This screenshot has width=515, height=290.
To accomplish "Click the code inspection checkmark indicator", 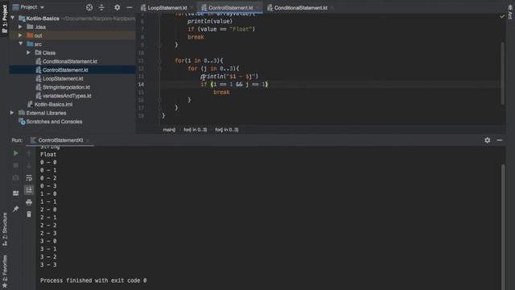I will click(502, 16).
